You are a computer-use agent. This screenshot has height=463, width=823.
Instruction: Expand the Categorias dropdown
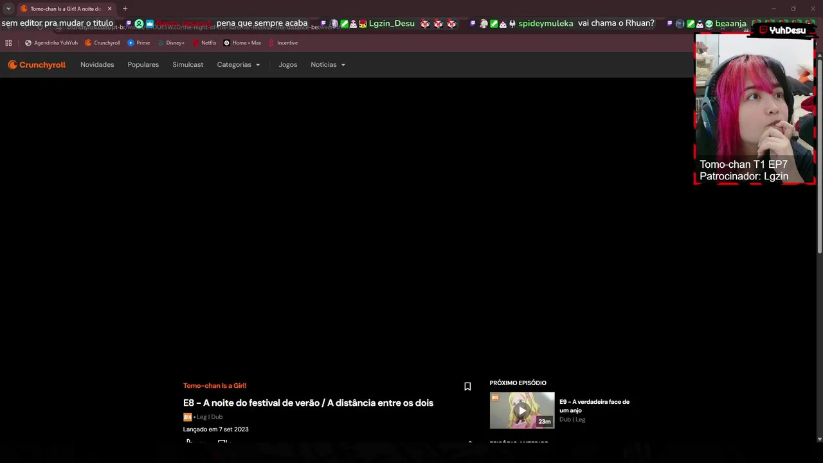pyautogui.click(x=239, y=65)
